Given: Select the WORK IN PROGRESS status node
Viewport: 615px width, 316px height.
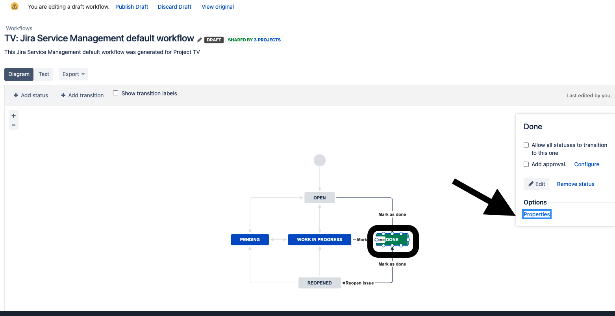Looking at the screenshot, I should point(319,239).
